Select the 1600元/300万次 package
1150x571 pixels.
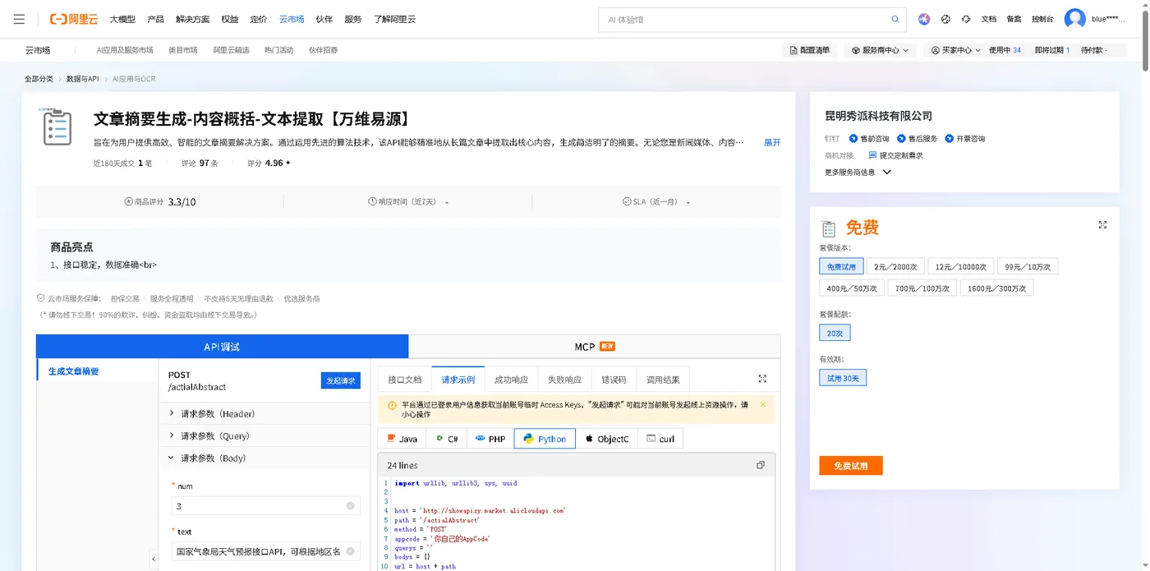[997, 288]
